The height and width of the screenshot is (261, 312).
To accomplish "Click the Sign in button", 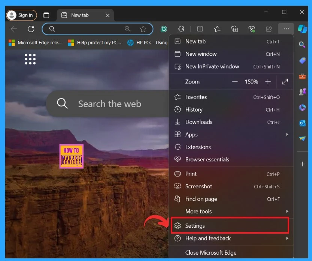I will [22, 15].
